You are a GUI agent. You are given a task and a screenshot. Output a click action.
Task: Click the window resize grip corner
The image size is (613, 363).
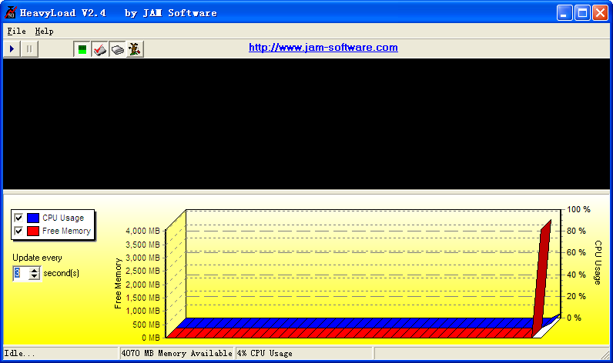[x=605, y=355]
